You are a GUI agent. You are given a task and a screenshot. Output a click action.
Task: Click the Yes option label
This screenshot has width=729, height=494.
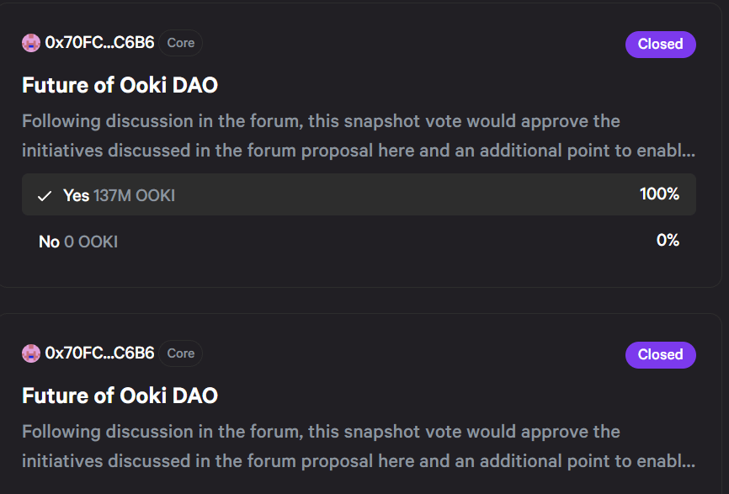click(x=77, y=195)
